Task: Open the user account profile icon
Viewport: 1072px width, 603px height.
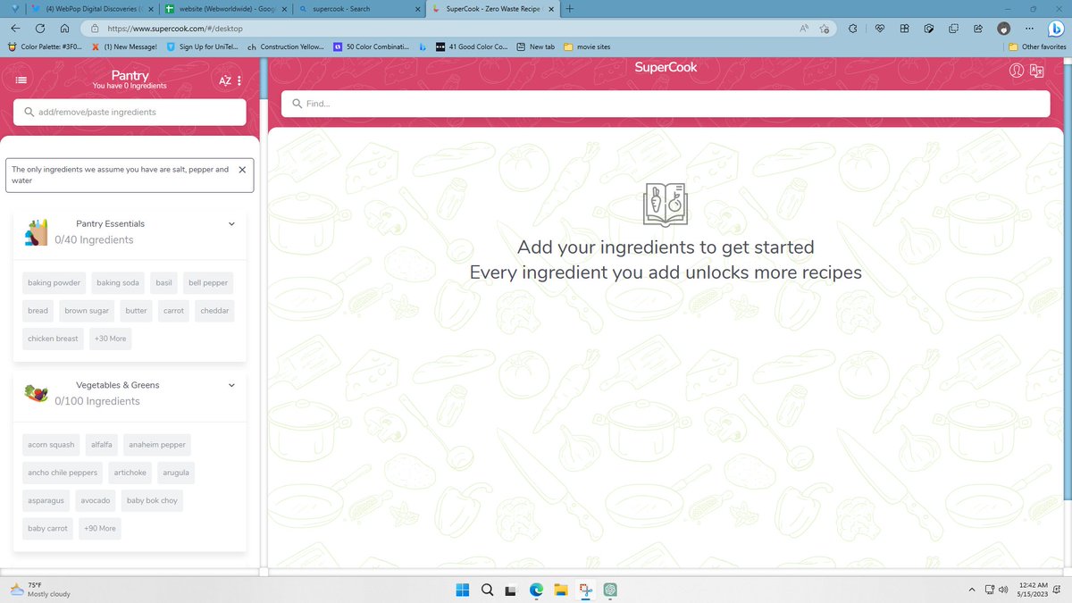Action: (x=1017, y=71)
